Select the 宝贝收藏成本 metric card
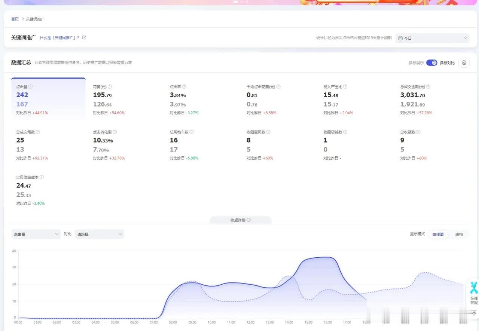The height and width of the screenshot is (331, 479). coord(48,190)
